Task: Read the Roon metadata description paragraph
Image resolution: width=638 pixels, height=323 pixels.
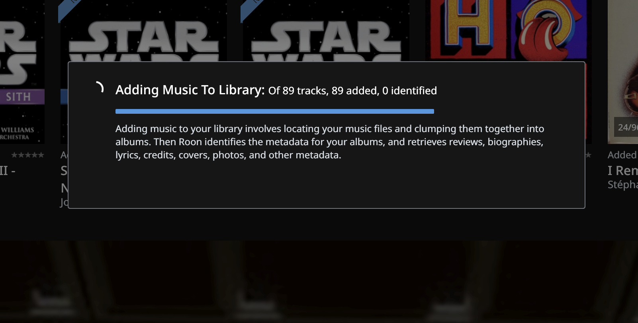Action: [330, 142]
